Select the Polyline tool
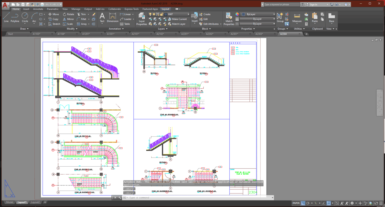Screen dimensions: 385x207 click(x=15, y=18)
